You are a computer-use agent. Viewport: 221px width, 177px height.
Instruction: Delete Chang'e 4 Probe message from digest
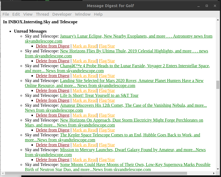(53, 76)
